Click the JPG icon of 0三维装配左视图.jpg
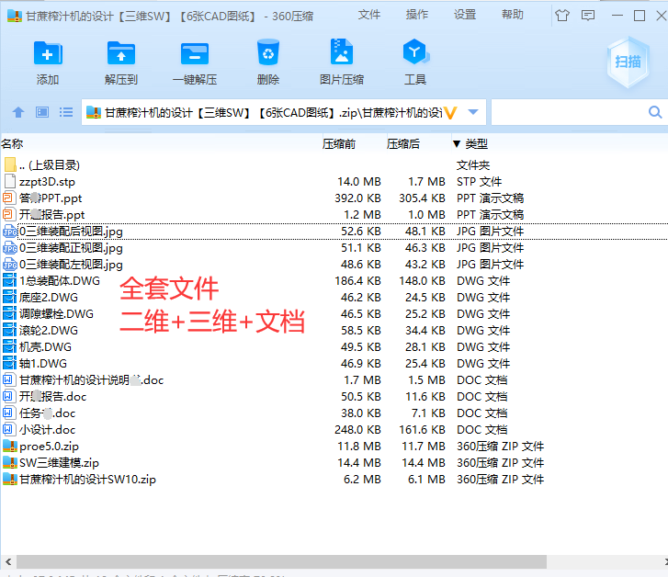Image resolution: width=668 pixels, height=577 pixels. (x=10, y=265)
